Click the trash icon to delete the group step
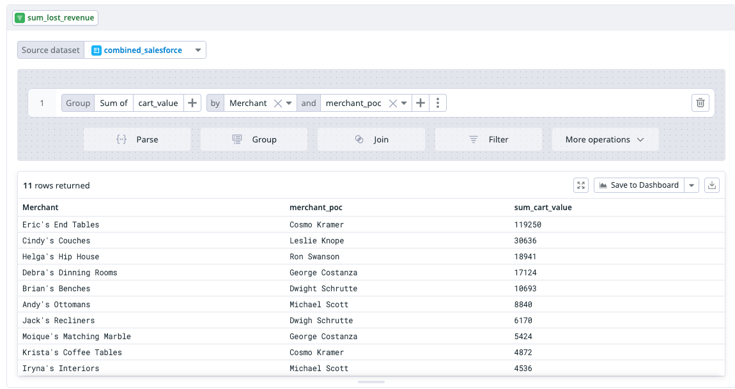 [700, 103]
